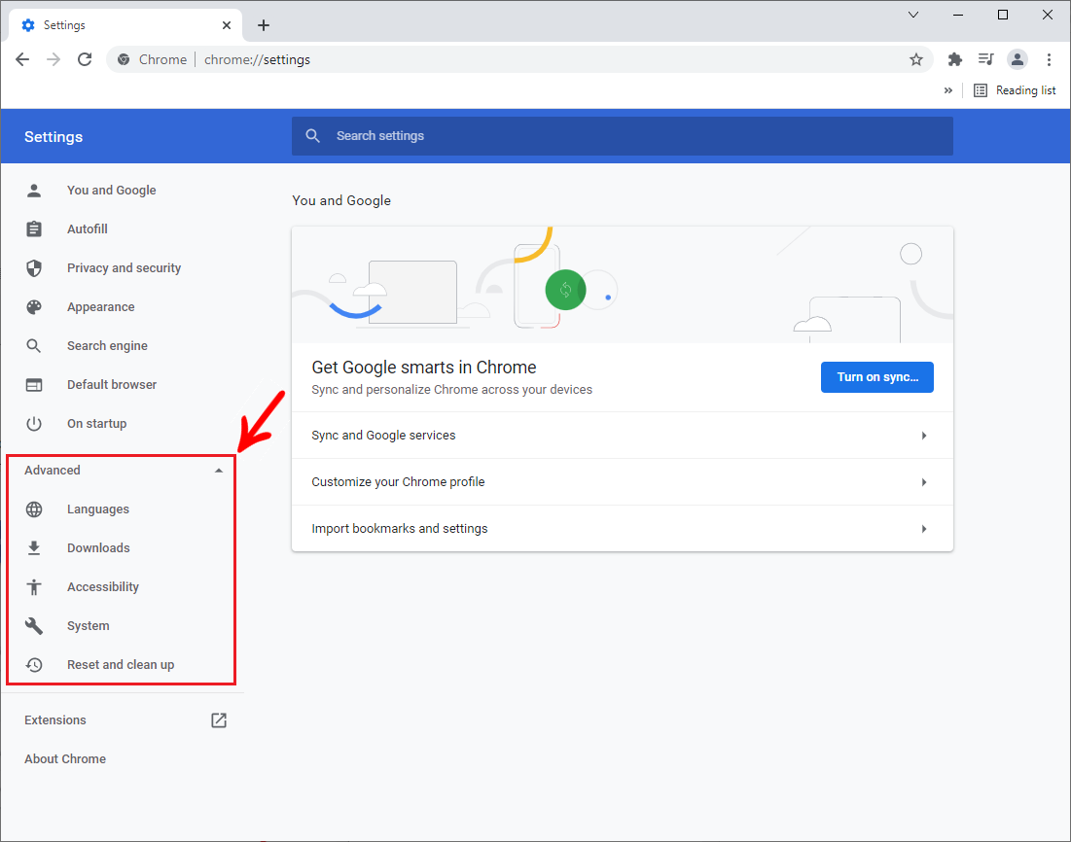The height and width of the screenshot is (842, 1071).
Task: Click the magnifier icon in Search settings
Action: [313, 136]
